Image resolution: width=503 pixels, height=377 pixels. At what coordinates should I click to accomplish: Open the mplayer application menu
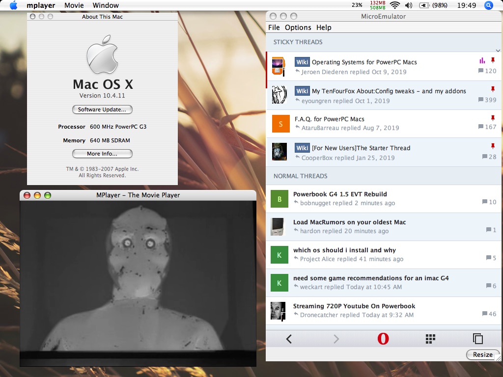[x=41, y=5]
